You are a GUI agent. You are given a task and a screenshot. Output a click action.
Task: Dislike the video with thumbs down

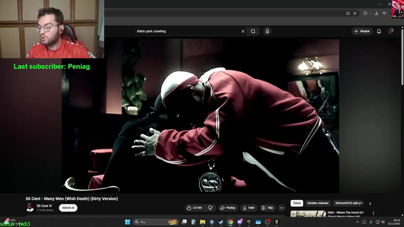[x=210, y=208]
